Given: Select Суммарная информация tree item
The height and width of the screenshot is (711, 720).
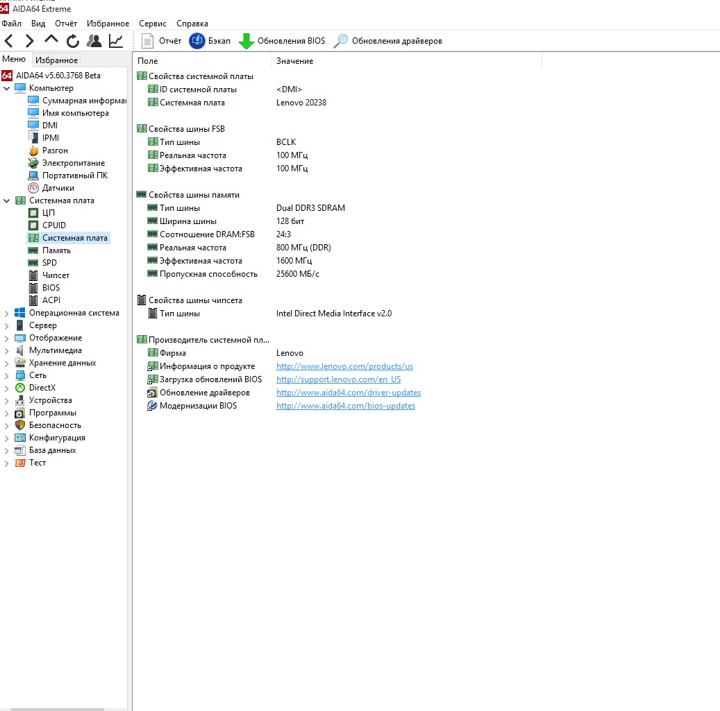Looking at the screenshot, I should pos(76,101).
